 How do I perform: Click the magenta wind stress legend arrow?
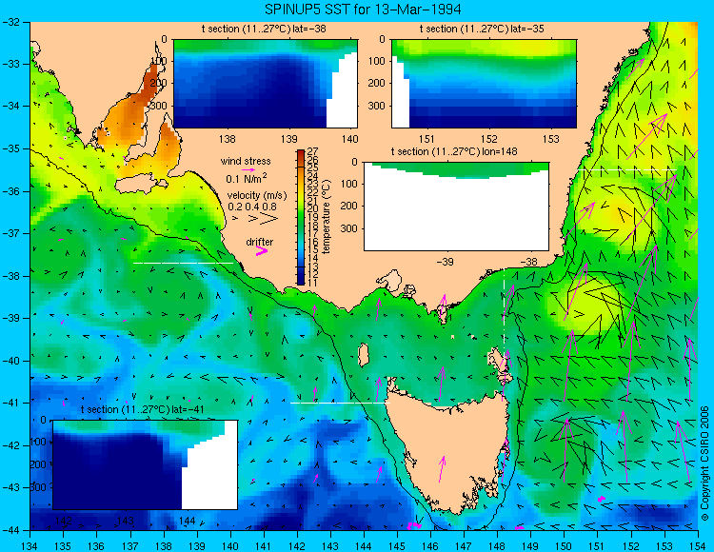(248, 169)
